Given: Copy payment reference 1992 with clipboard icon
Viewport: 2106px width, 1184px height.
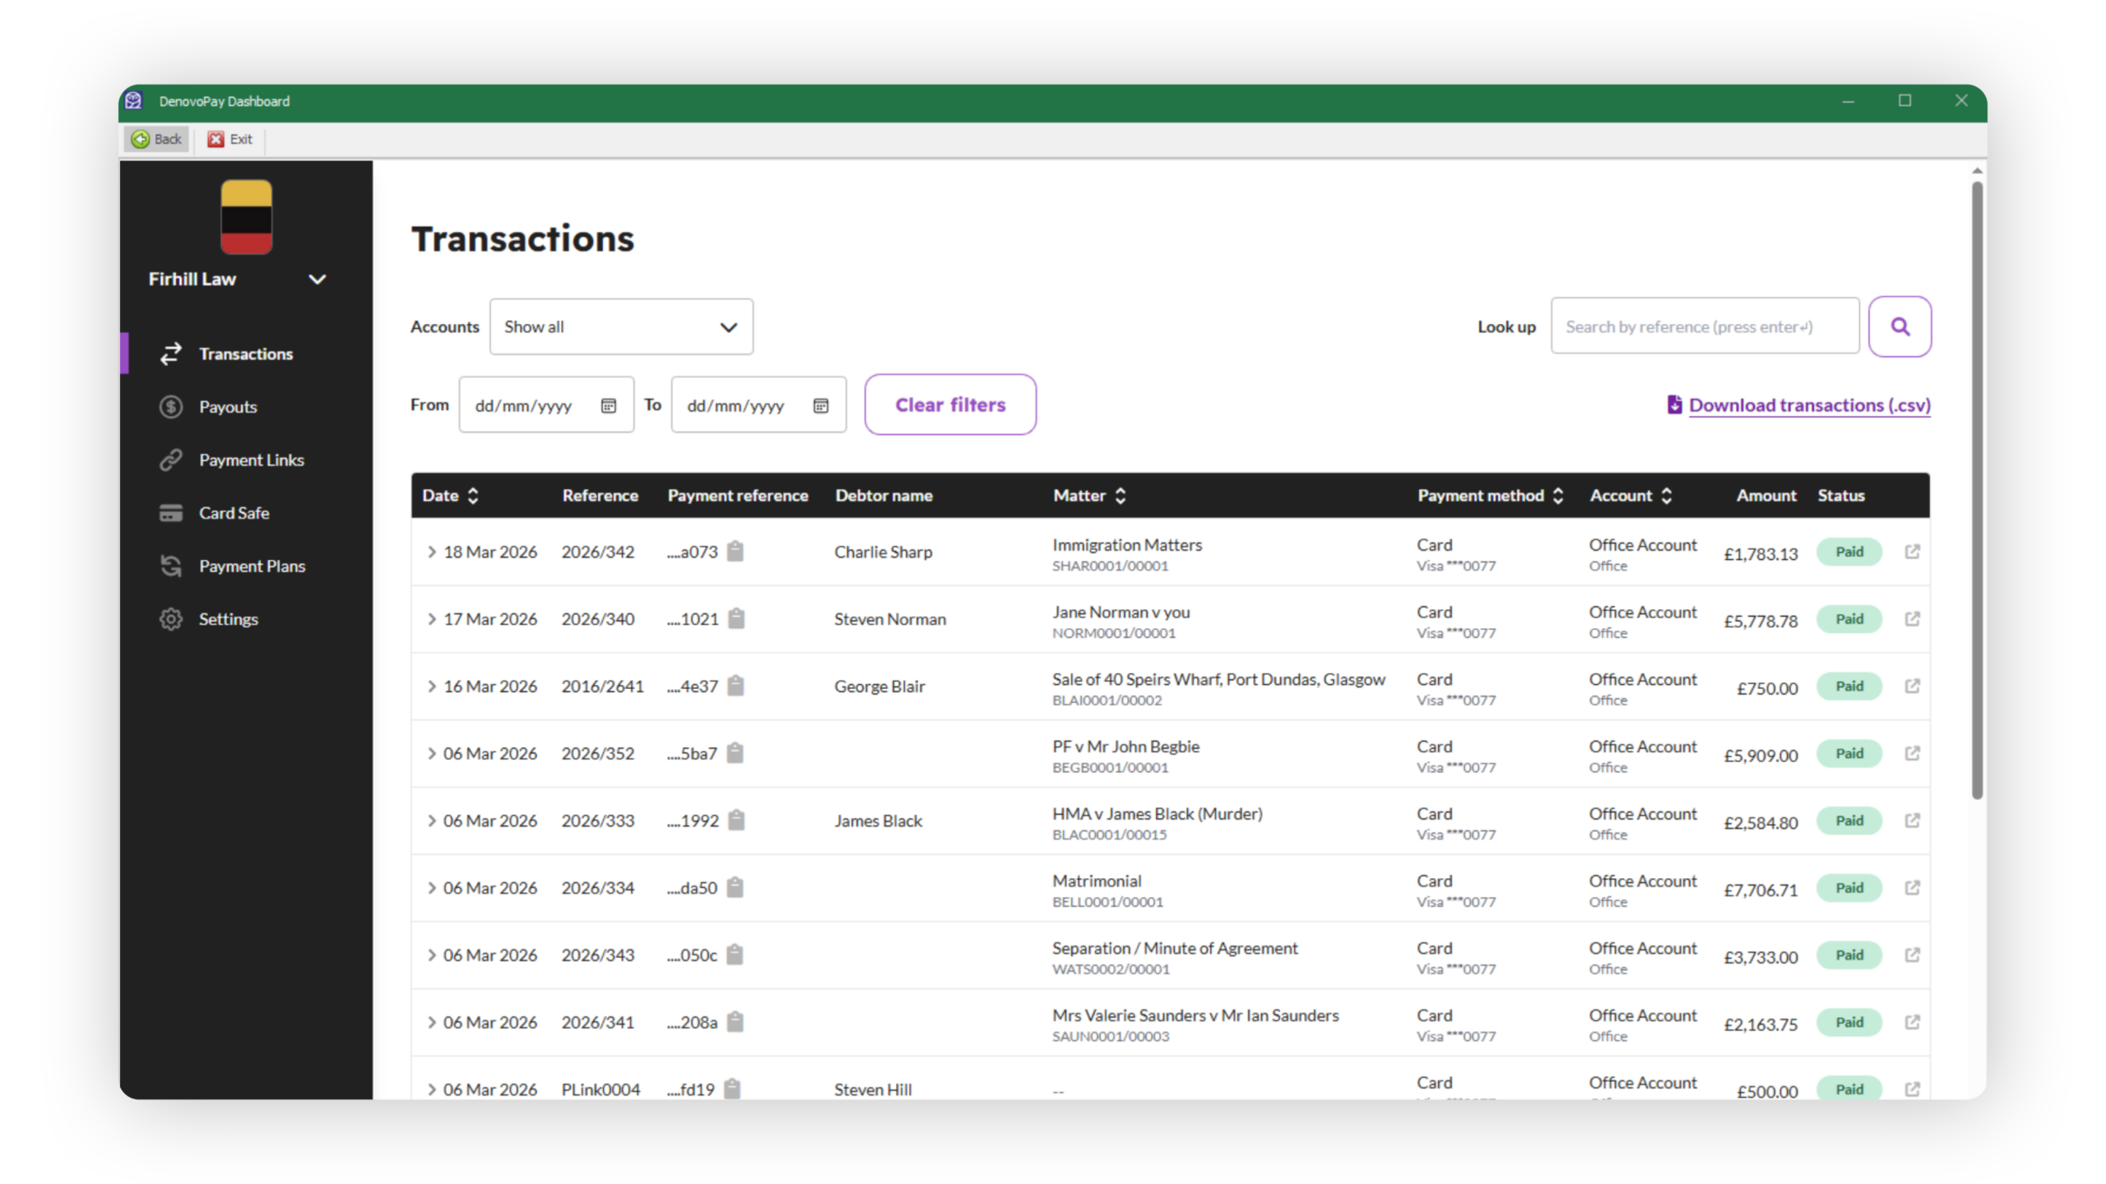Looking at the screenshot, I should (736, 821).
